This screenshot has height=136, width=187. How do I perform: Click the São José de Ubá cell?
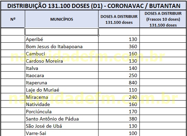click(62, 126)
